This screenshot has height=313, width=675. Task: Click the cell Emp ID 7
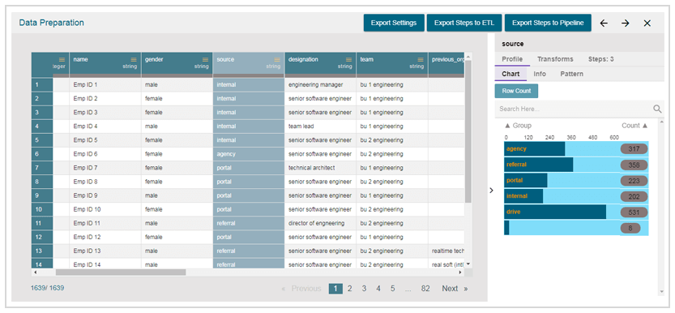105,168
